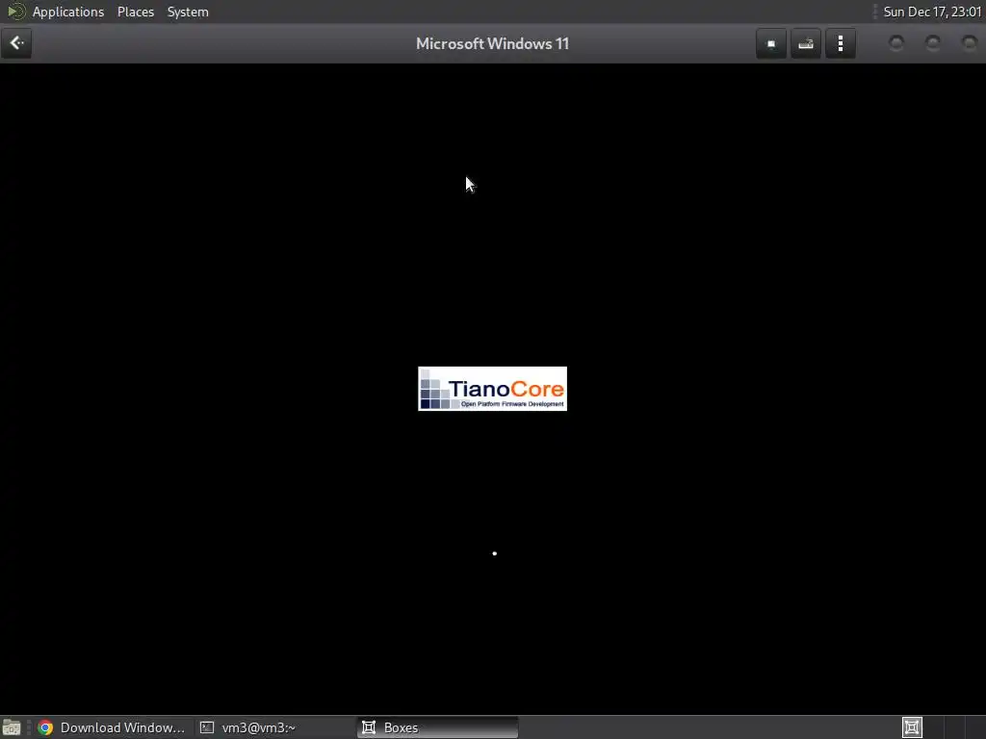The image size is (986, 739).
Task: Open the Places menu
Action: [135, 12]
